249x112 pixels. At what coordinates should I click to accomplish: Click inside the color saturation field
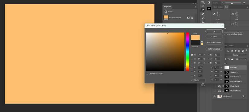[x=165, y=52]
